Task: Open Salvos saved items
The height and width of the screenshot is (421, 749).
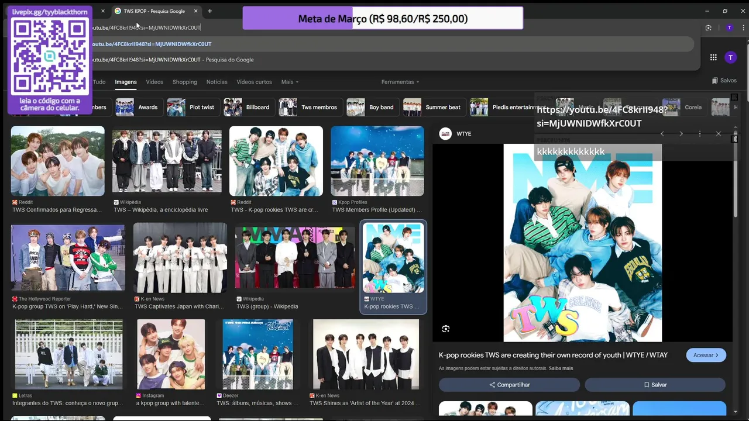Action: [724, 81]
